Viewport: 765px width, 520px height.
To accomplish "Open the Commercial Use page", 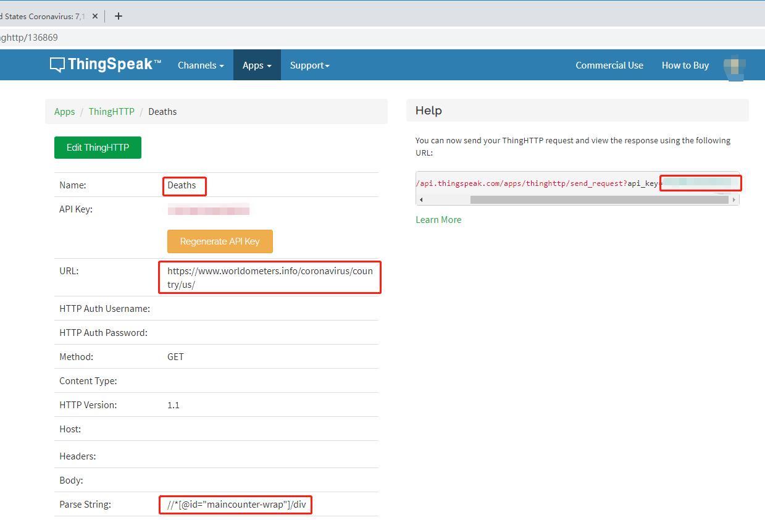I will [609, 65].
